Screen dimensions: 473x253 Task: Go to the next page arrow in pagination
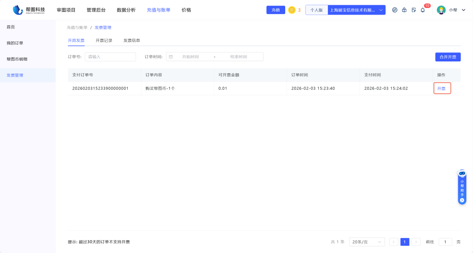[x=416, y=242]
